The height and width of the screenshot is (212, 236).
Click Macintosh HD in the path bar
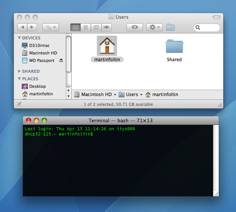pos(93,95)
